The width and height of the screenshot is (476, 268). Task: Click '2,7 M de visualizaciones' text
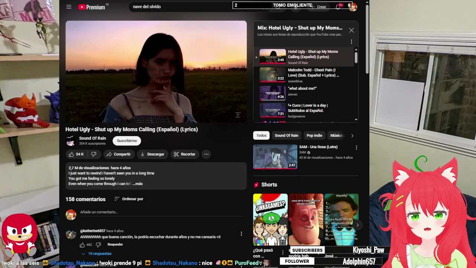pos(89,168)
